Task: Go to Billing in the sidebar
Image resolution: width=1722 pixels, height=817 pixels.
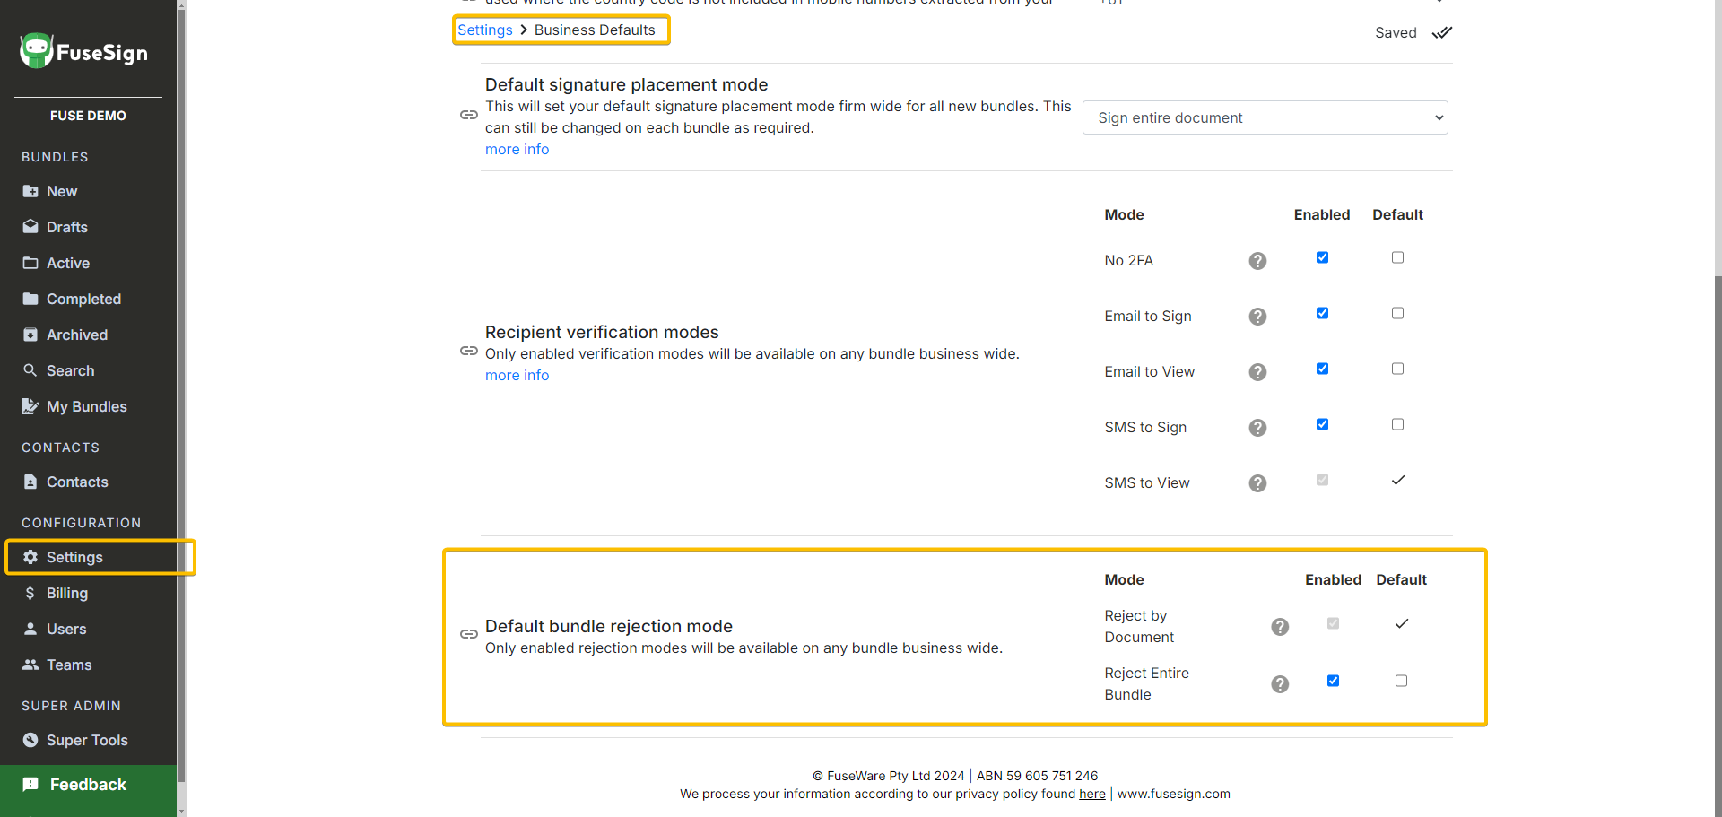Action: click(x=67, y=593)
